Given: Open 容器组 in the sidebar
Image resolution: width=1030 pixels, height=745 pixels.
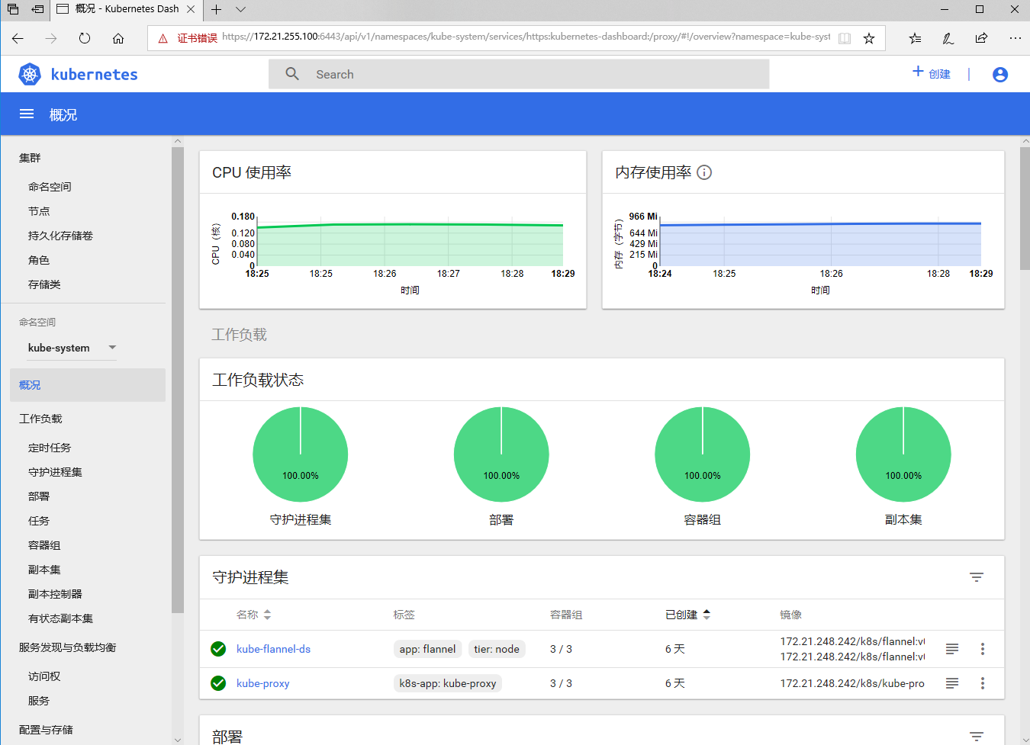Looking at the screenshot, I should tap(44, 545).
